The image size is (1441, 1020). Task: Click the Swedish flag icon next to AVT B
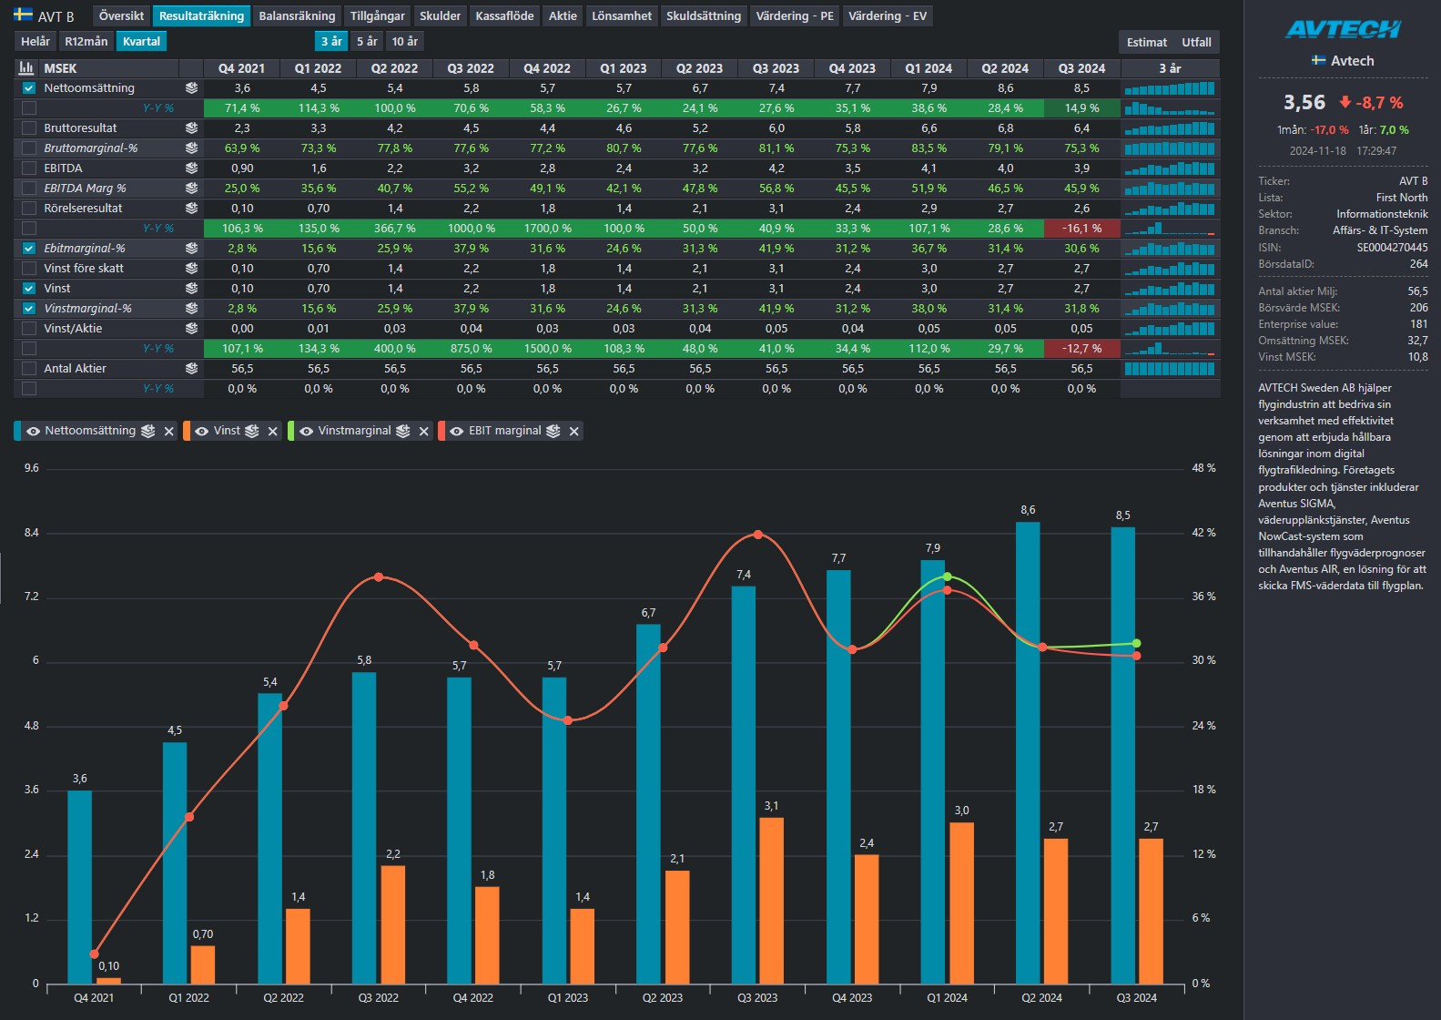[x=23, y=15]
